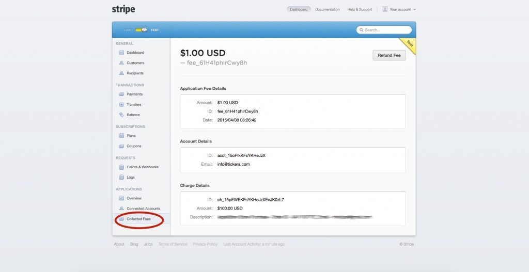Click the Stripe logo
Image resolution: width=529 pixels, height=272 pixels.
pos(123,9)
